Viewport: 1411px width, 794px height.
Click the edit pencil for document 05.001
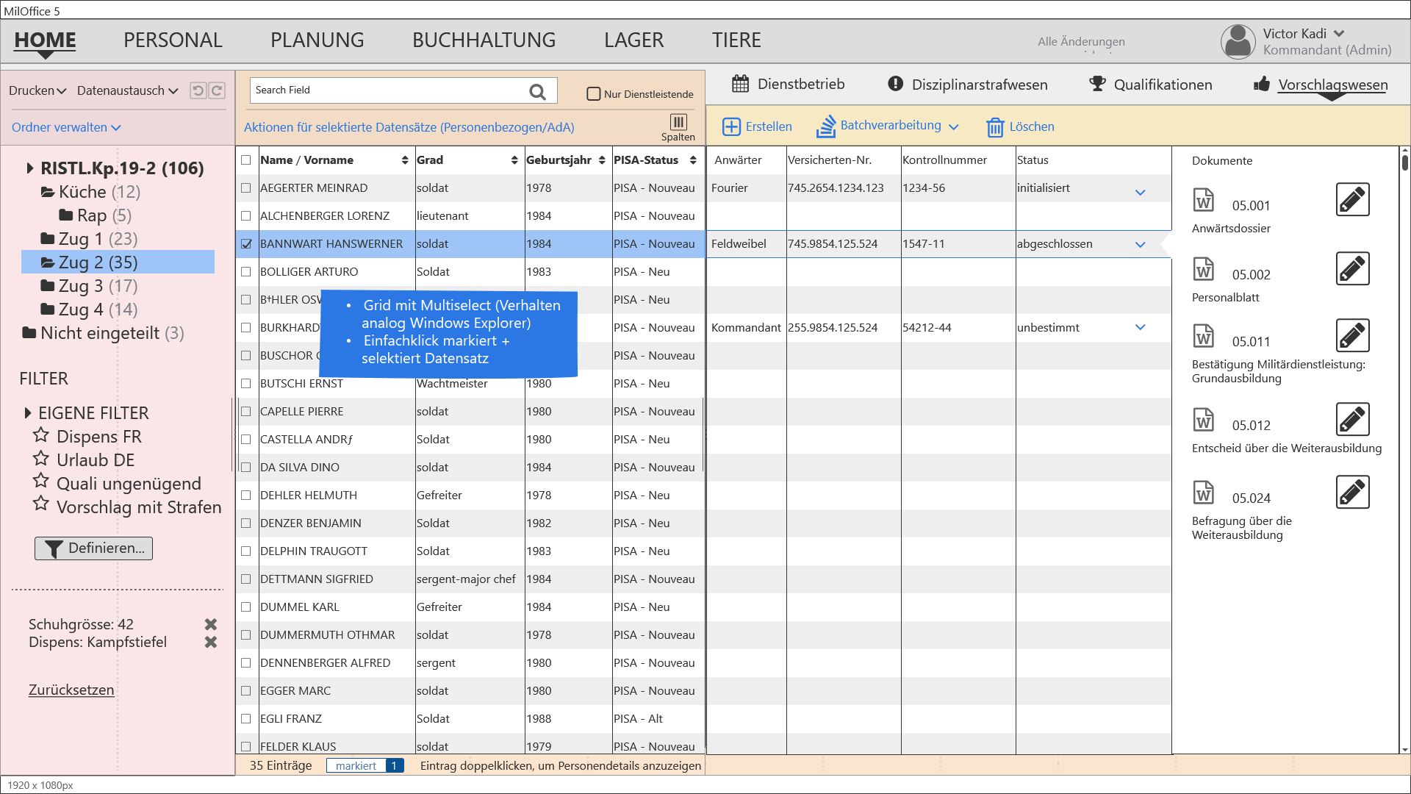[1352, 199]
